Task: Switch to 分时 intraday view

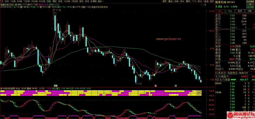Action: click(6, 1)
